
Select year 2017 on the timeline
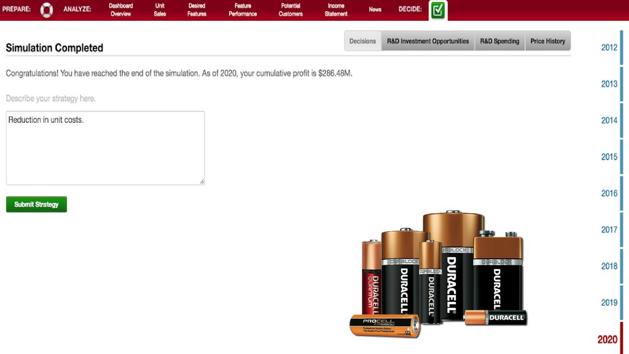(609, 230)
